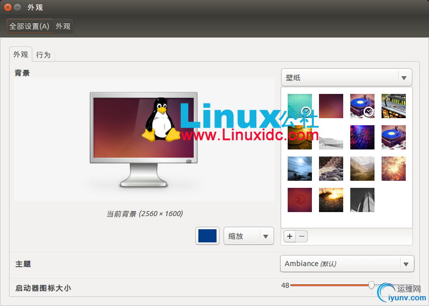Minimize the 外观 window
Screen dimensions: 429x306
tap(17, 7)
